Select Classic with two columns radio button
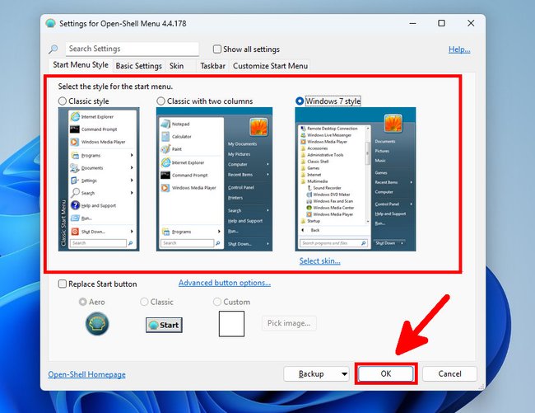This screenshot has width=535, height=413. [x=160, y=101]
